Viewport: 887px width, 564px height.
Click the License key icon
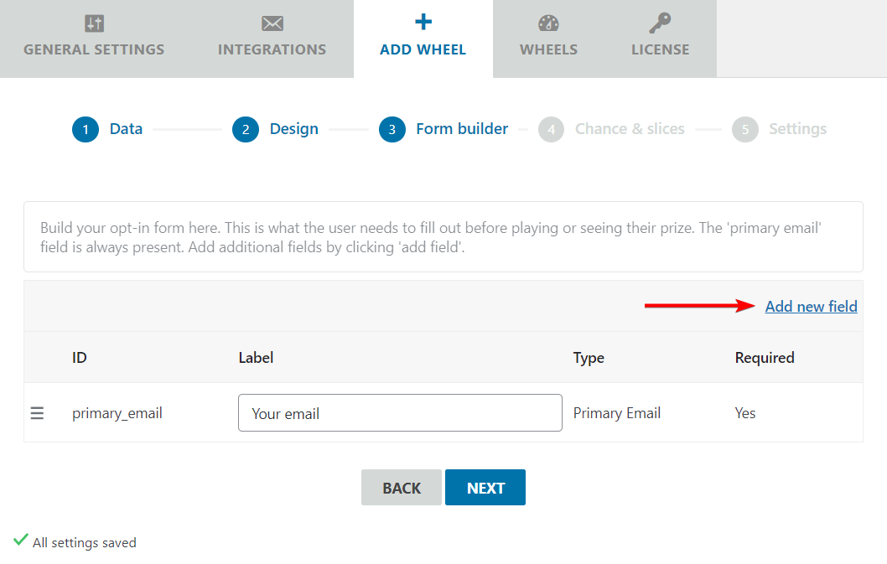pyautogui.click(x=660, y=23)
